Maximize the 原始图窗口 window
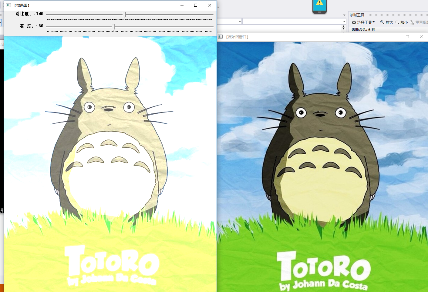The width and height of the screenshot is (428, 292). click(407, 37)
